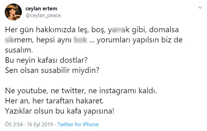Click the blurred word after 'hepsi aynı'

click(x=80, y=40)
